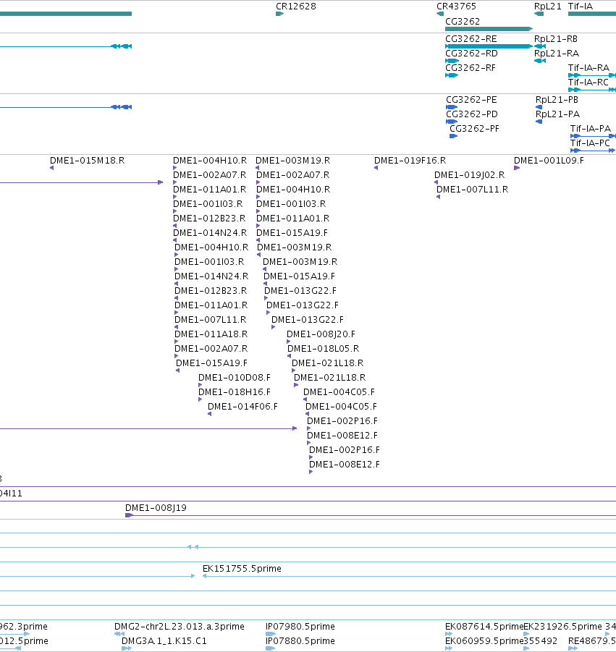Viewport: 616px width, 652px height.
Task: Open the DME1-019J02.R feature label
Action: pos(469,175)
